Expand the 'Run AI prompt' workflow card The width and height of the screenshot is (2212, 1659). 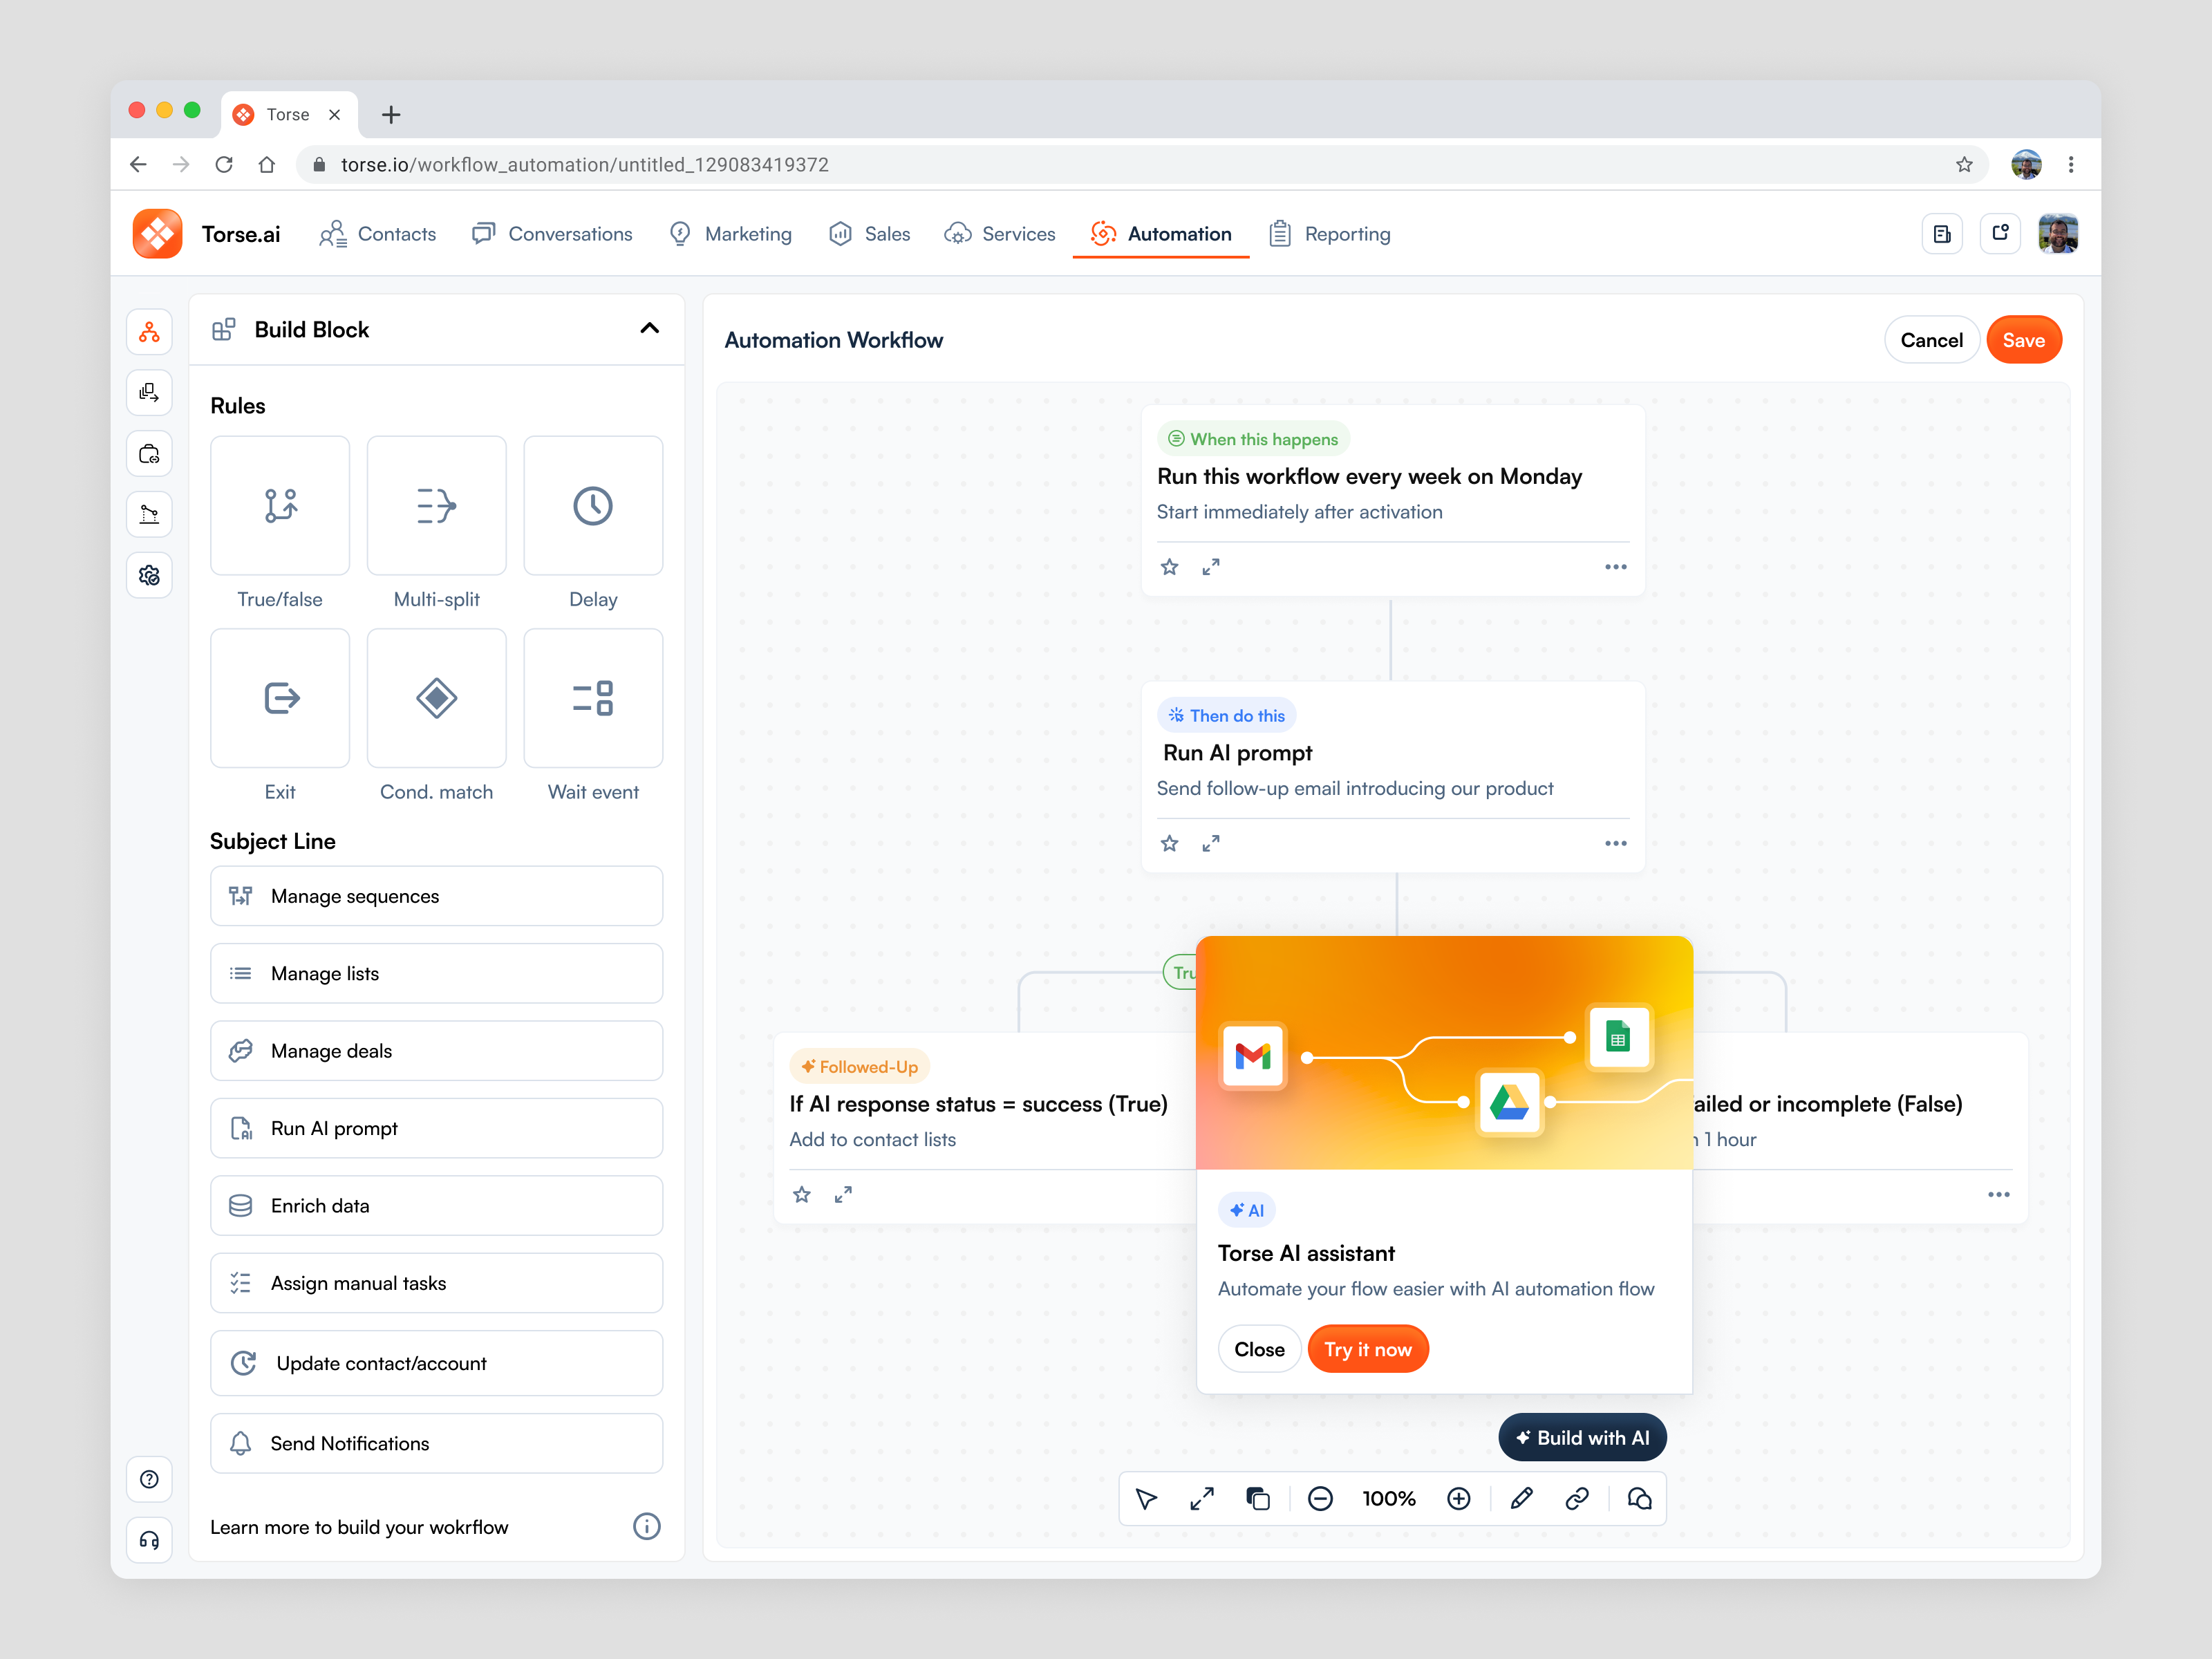[x=1211, y=844]
